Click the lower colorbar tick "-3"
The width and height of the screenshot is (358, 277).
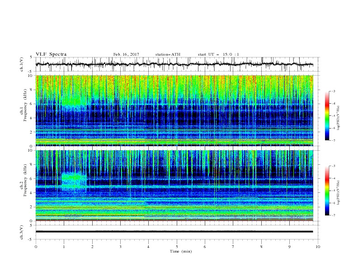[x=333, y=166]
